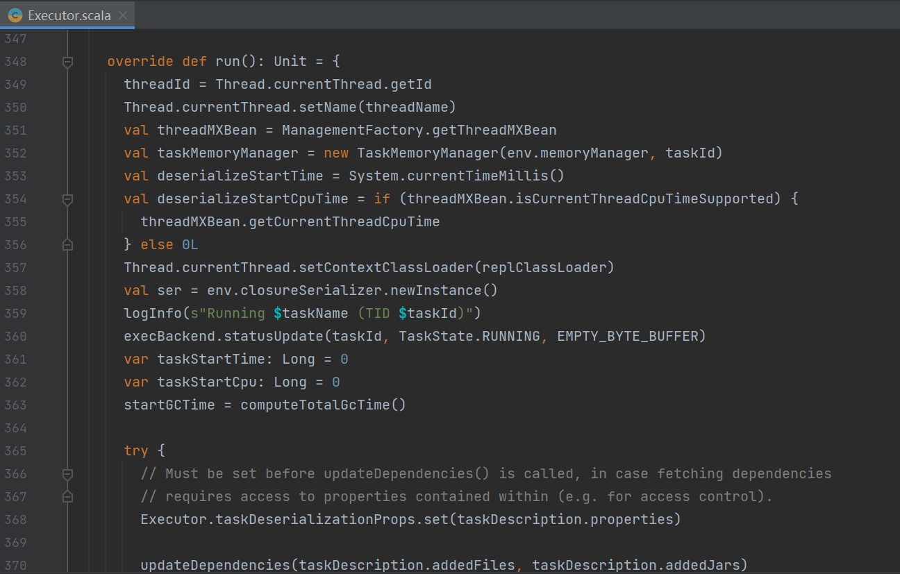This screenshot has width=900, height=574.
Task: Click 'updateDependencies' call on line 370
Action: pos(215,565)
